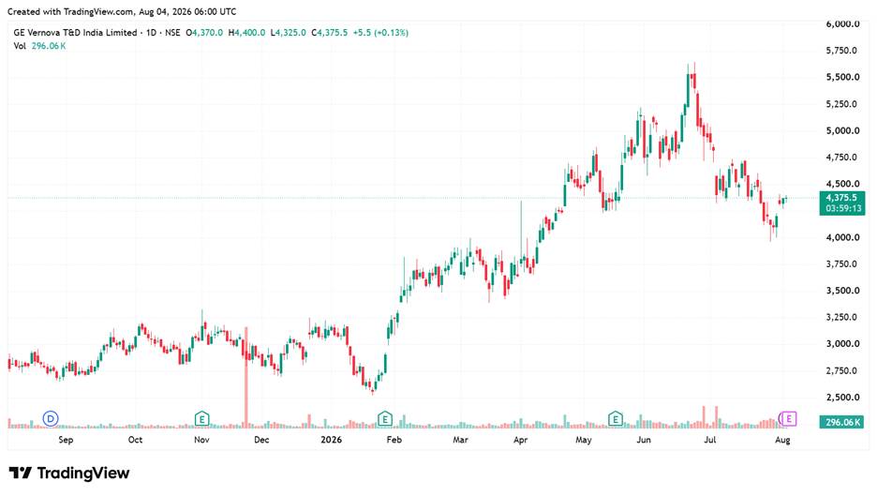
Task: Click the Mar label on time axis
Action: [460, 440]
